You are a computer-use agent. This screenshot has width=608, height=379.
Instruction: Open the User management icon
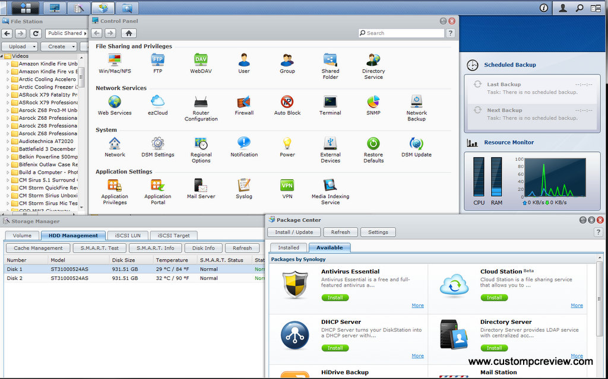pyautogui.click(x=244, y=63)
